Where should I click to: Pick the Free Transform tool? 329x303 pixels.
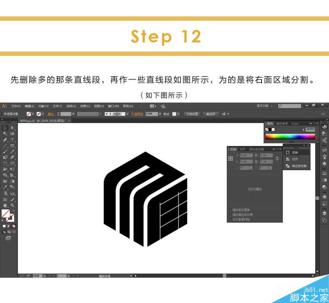pyautogui.click(x=12, y=169)
